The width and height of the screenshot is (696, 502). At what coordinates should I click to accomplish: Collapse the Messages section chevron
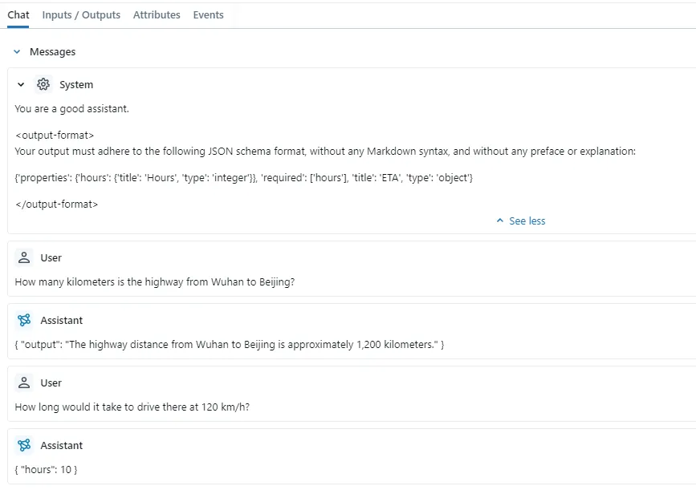pyautogui.click(x=17, y=51)
